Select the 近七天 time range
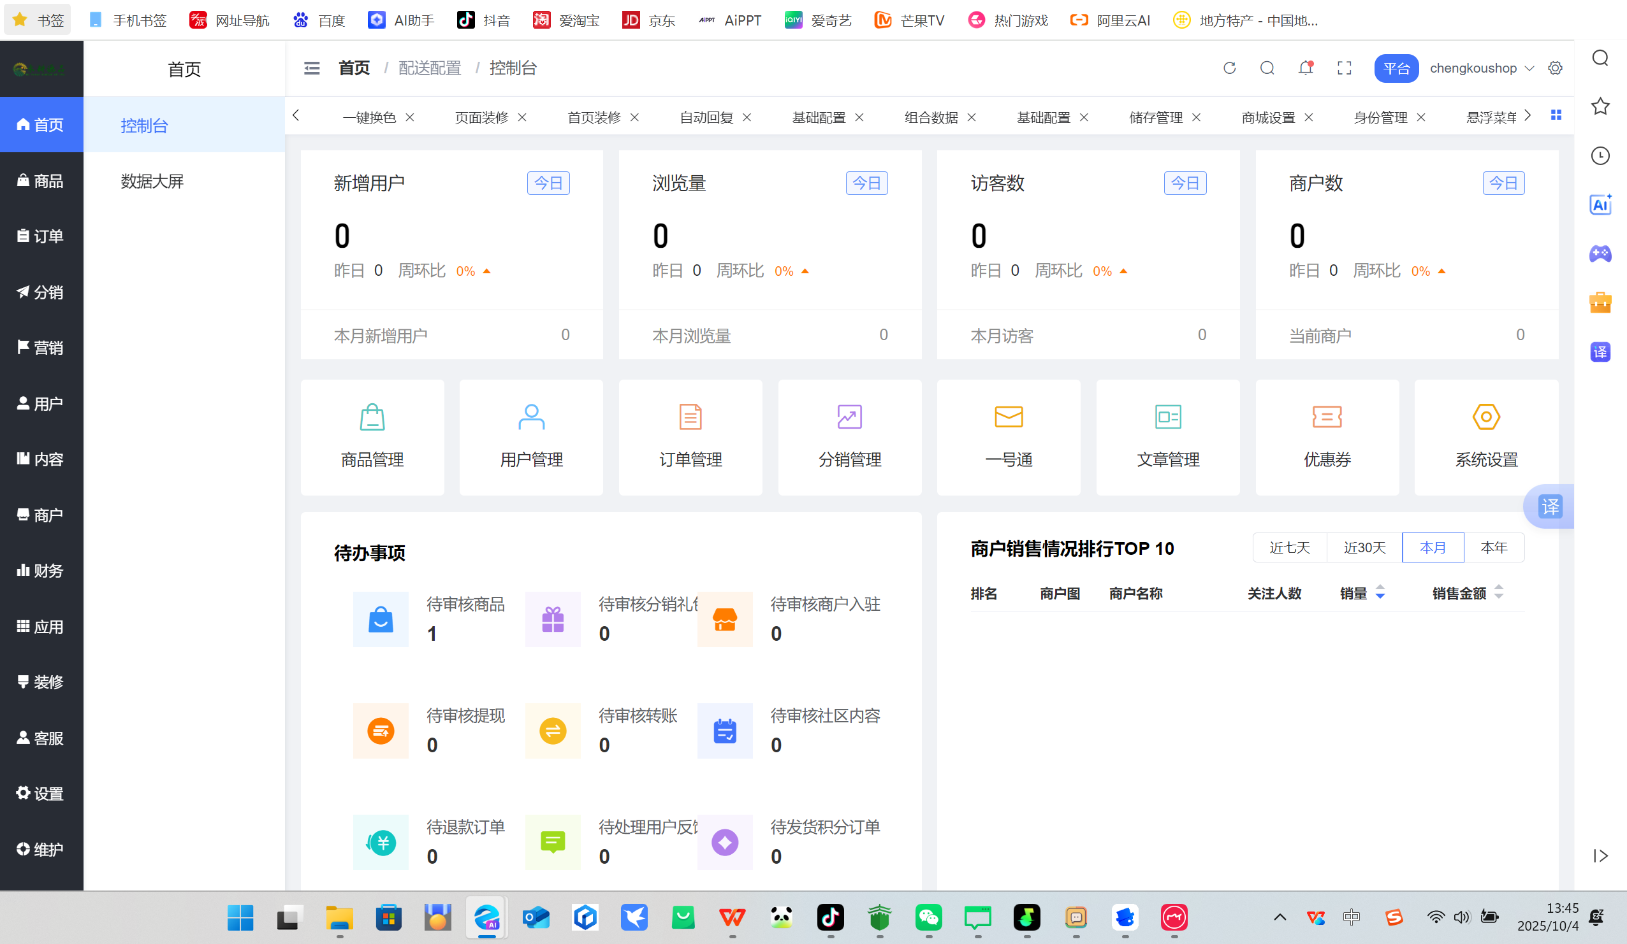The height and width of the screenshot is (944, 1627). pyautogui.click(x=1289, y=548)
